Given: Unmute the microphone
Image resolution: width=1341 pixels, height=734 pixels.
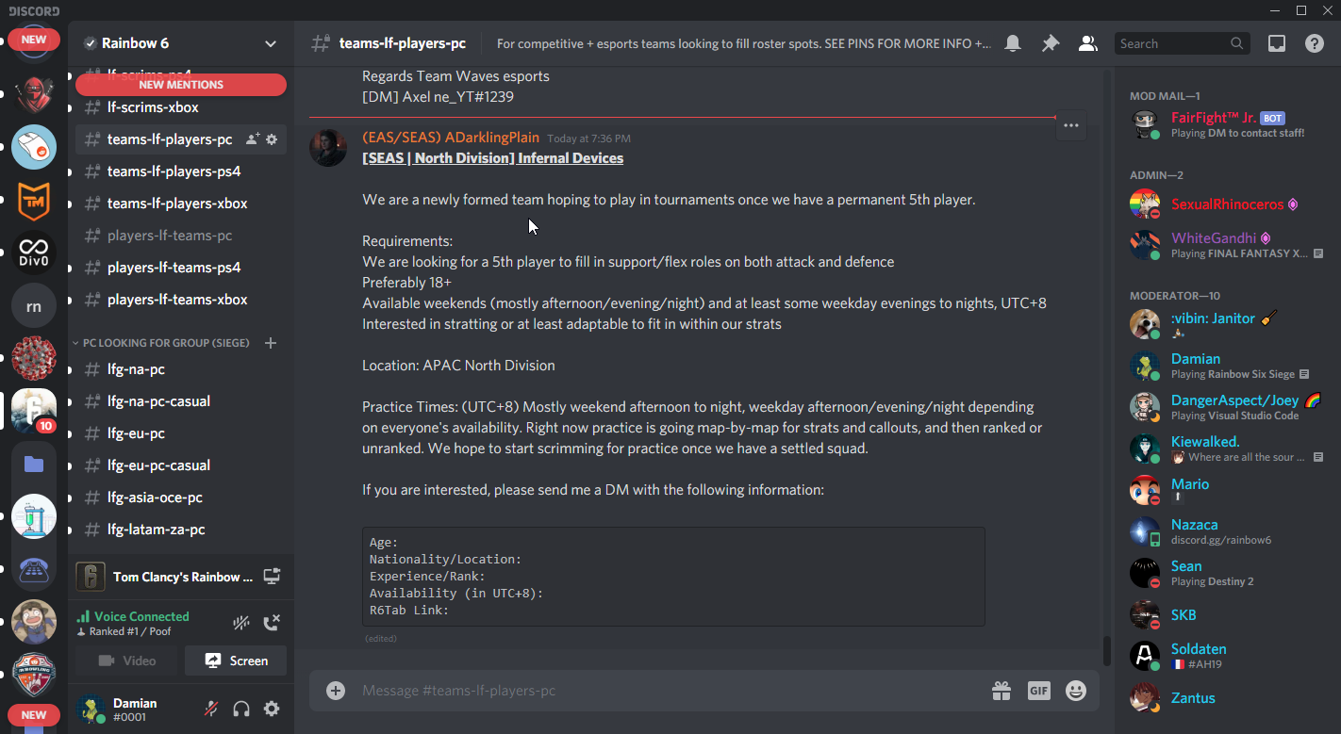Looking at the screenshot, I should (211, 709).
